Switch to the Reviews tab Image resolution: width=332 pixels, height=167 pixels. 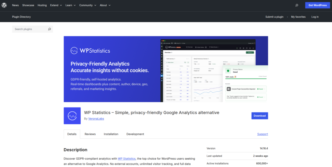[x=90, y=134]
